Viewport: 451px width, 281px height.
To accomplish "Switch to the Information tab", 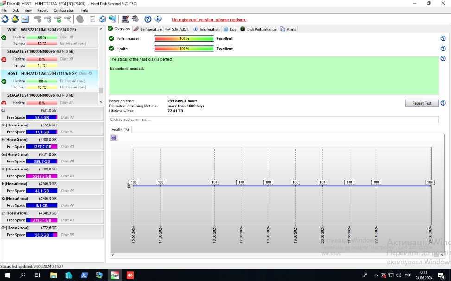I will pyautogui.click(x=207, y=29).
